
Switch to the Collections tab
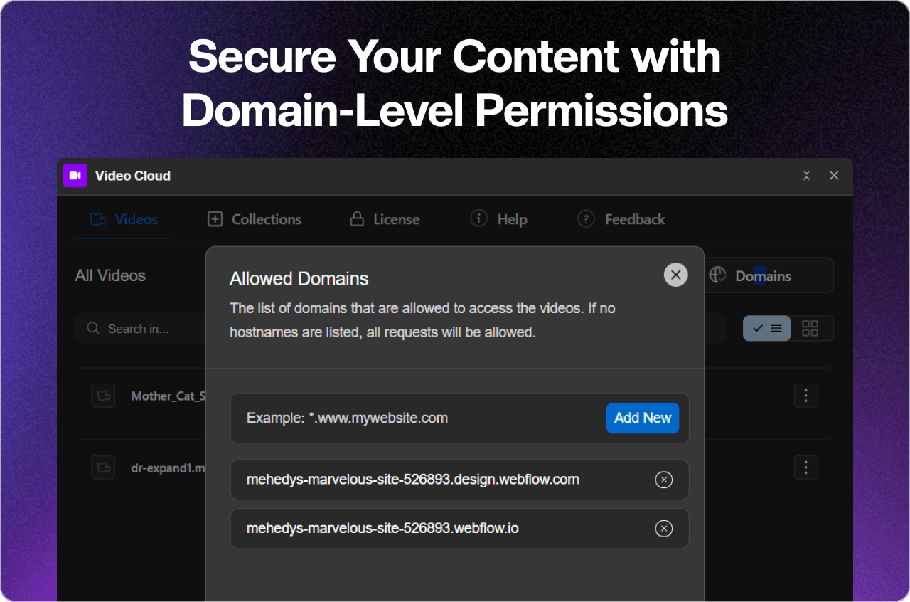point(253,219)
